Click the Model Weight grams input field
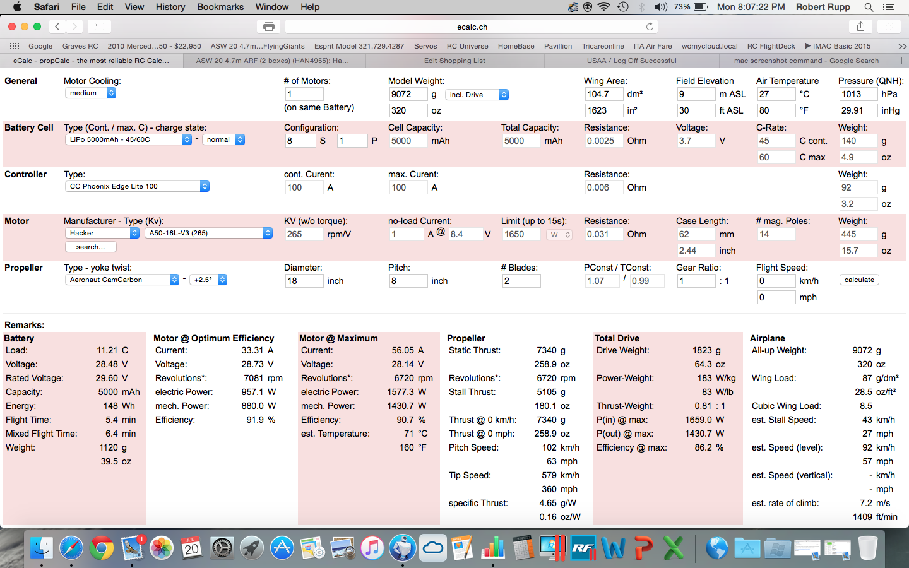Screen dimensions: 909x568 click(407, 94)
